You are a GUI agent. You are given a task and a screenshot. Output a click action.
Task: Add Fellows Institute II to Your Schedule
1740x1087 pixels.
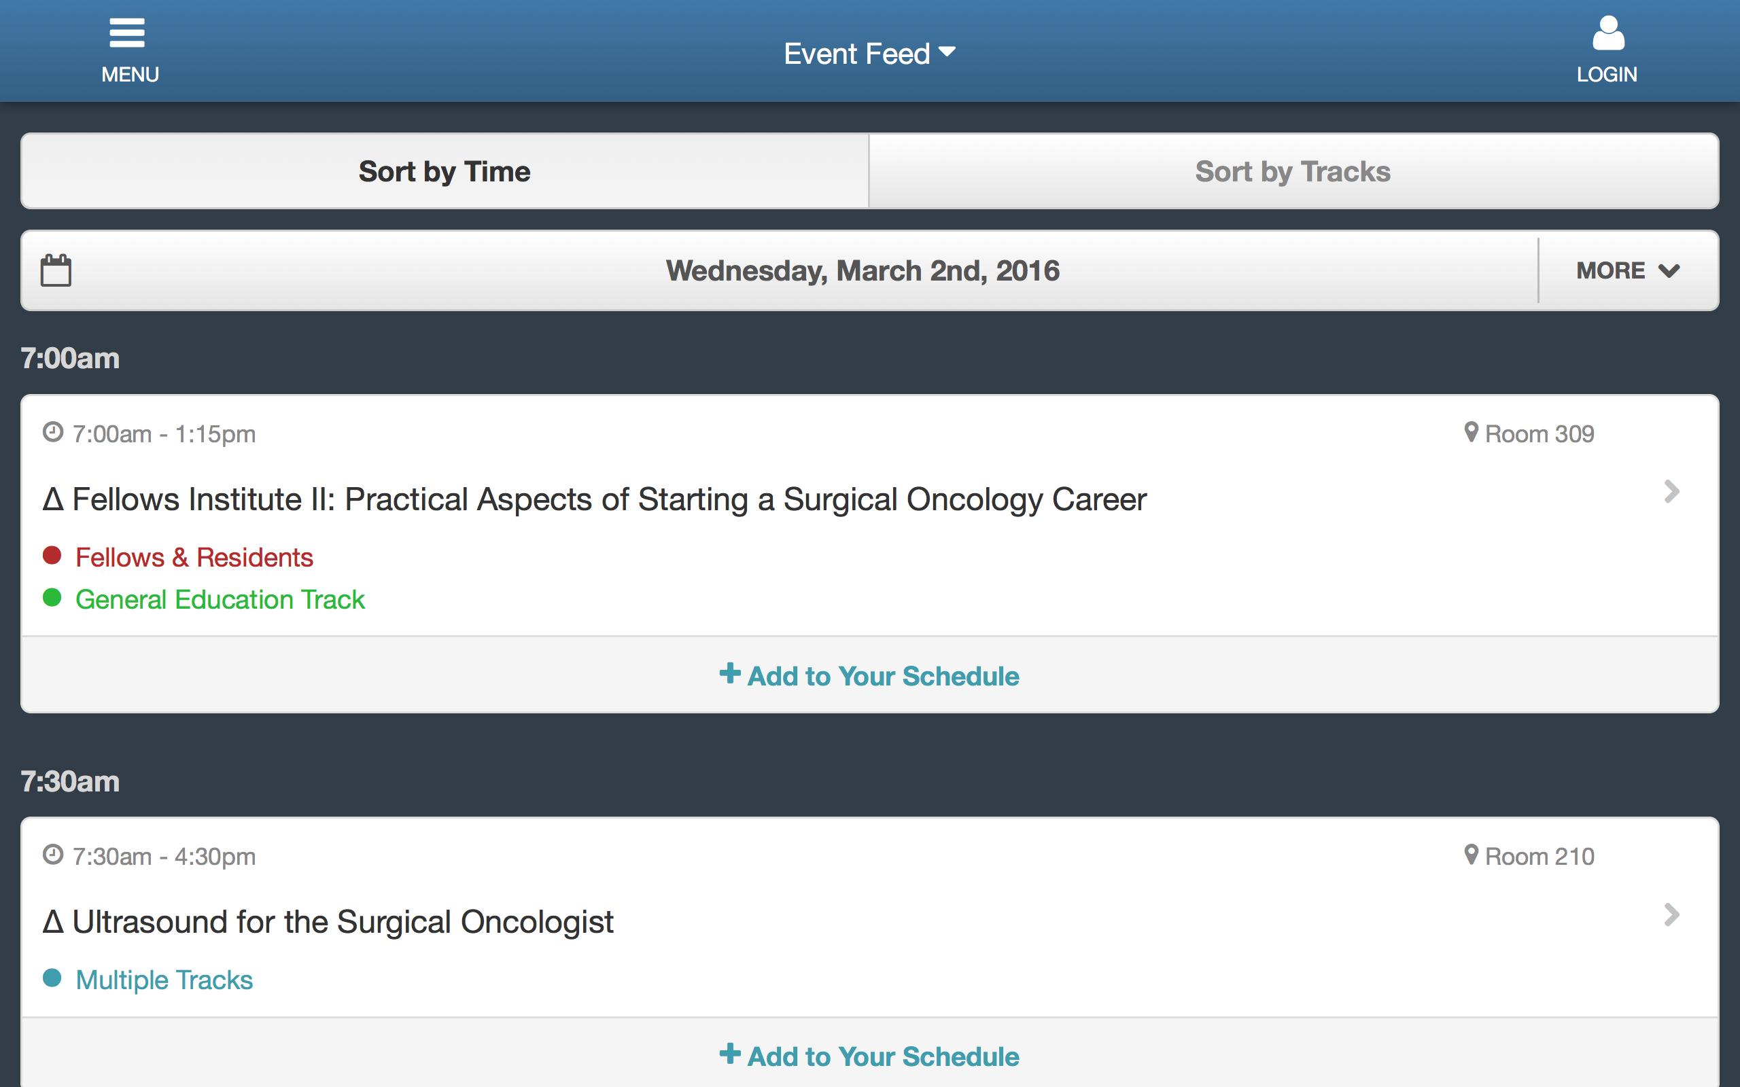[869, 675]
